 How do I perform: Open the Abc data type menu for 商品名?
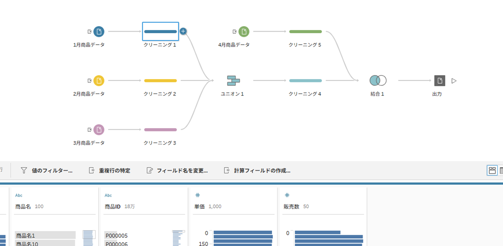tap(19, 195)
